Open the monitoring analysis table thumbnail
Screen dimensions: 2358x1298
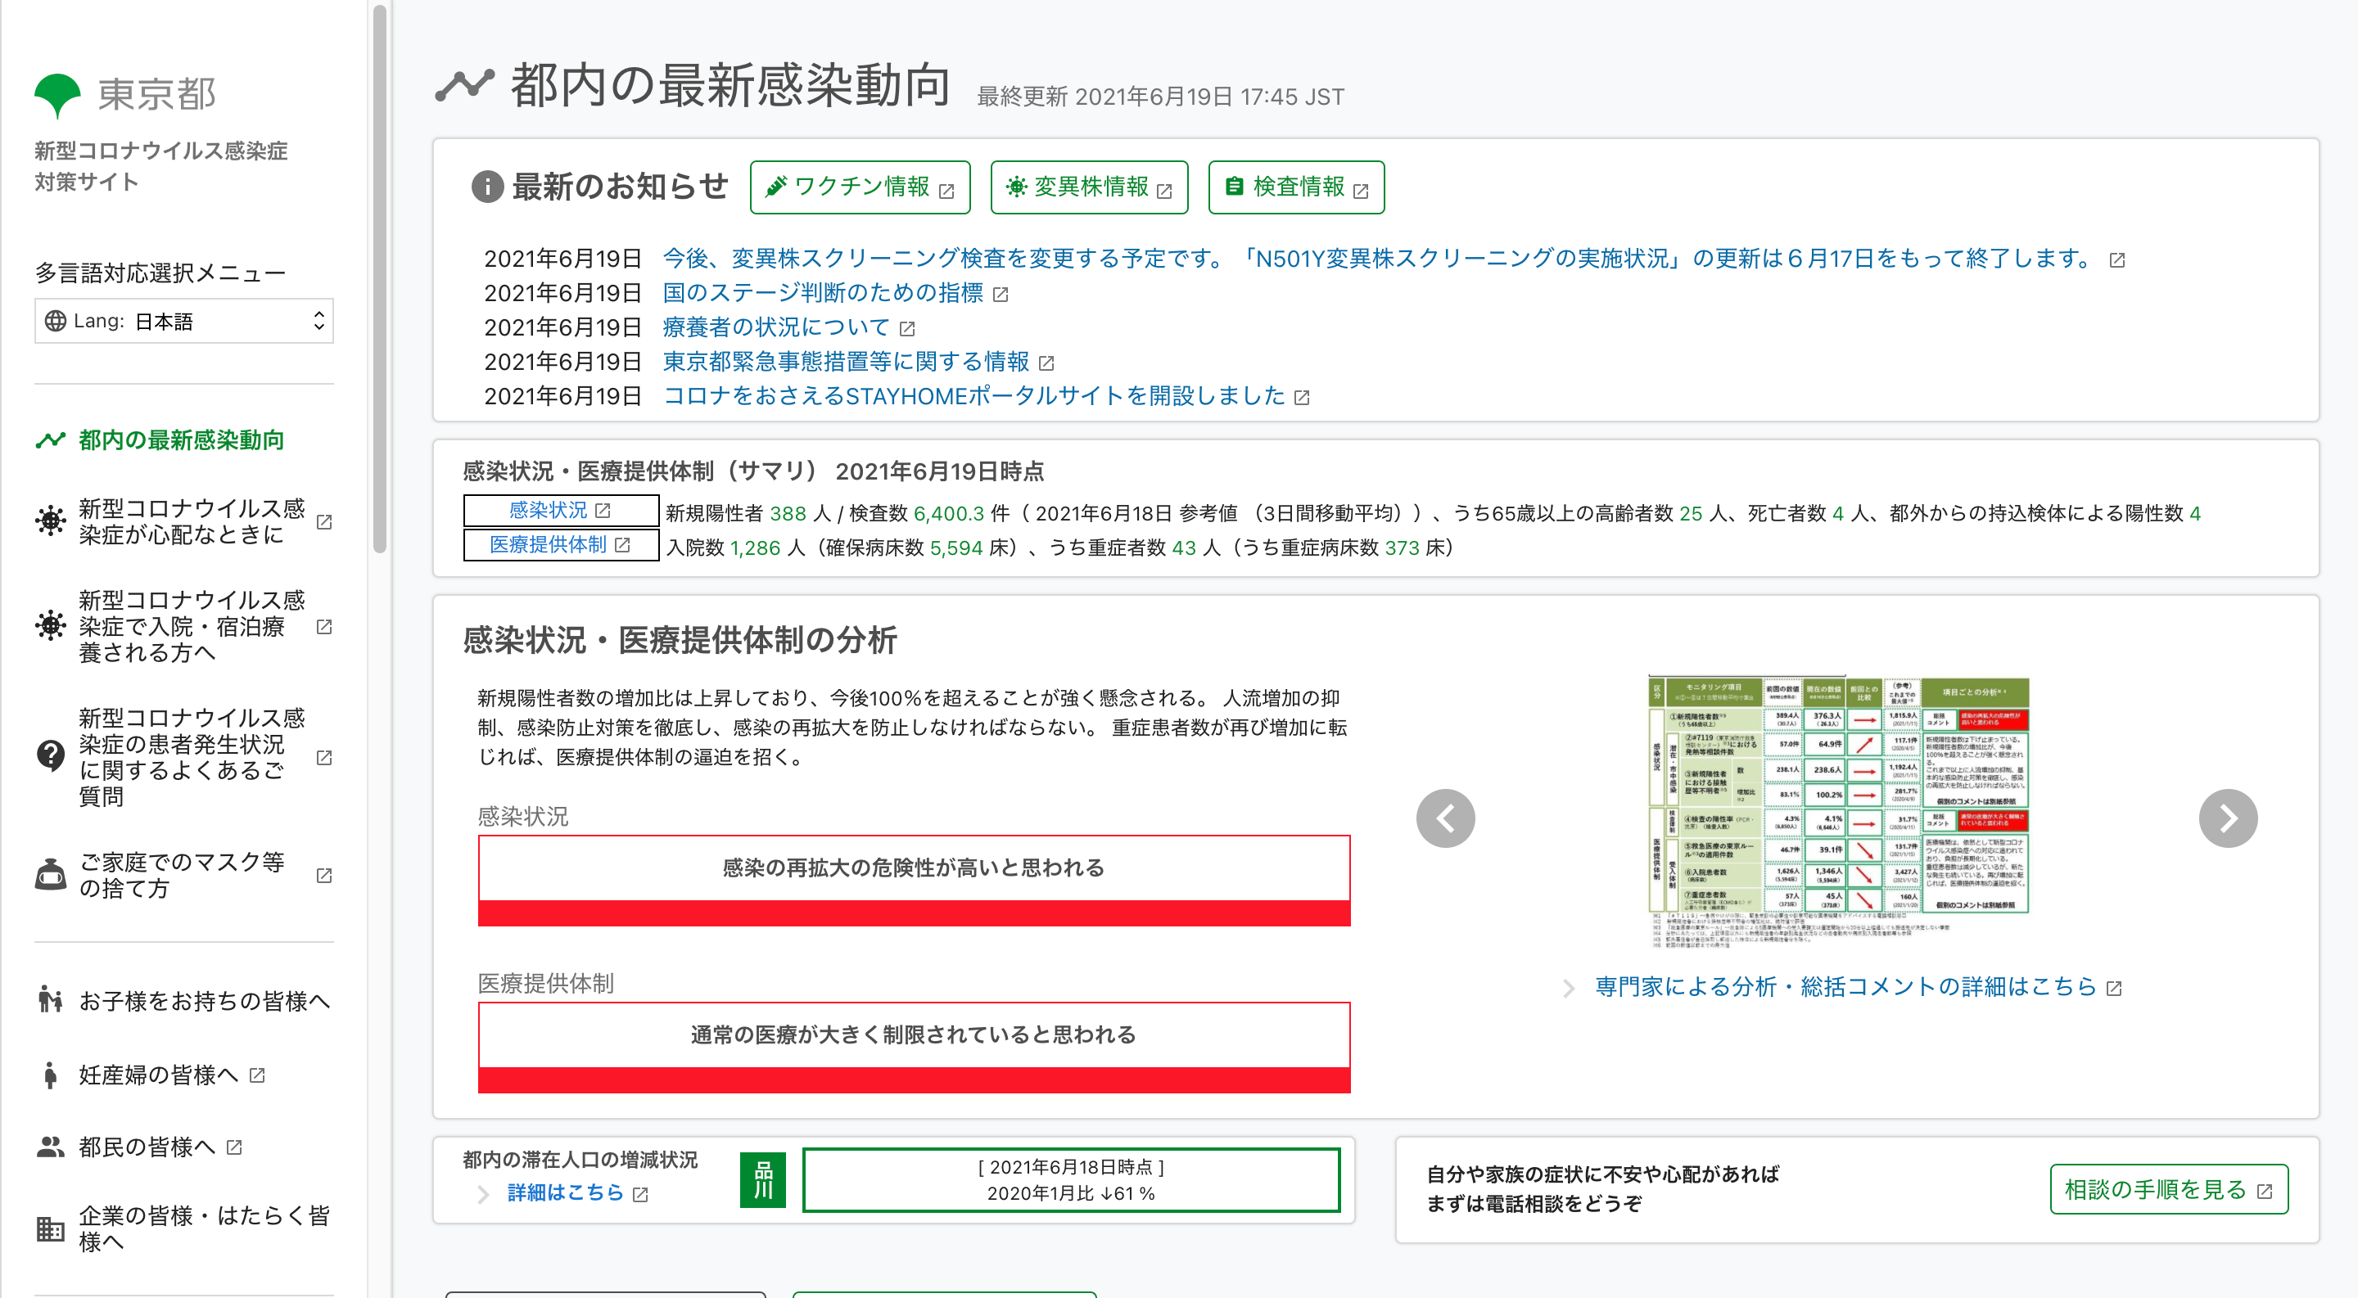tap(1840, 809)
